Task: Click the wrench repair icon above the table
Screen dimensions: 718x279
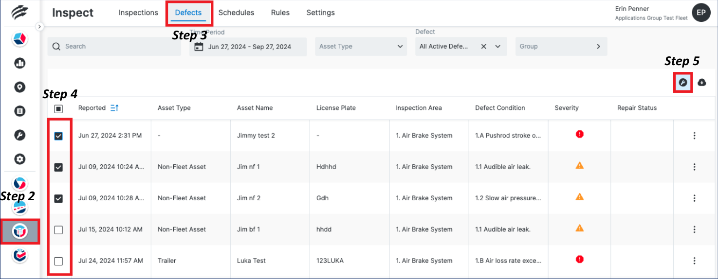Action: pos(682,83)
